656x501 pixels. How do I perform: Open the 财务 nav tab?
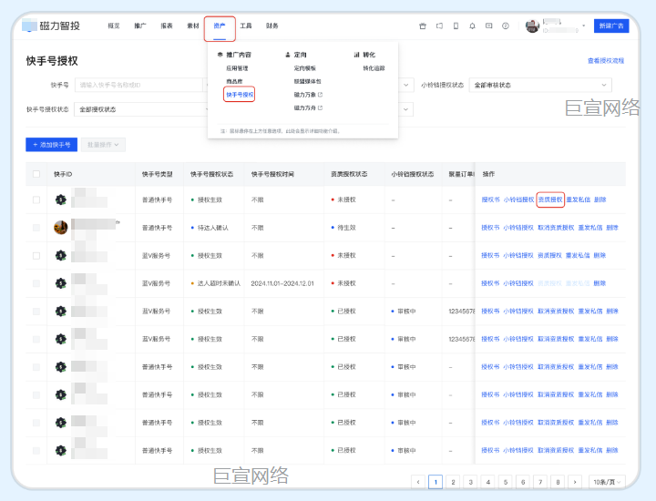272,26
